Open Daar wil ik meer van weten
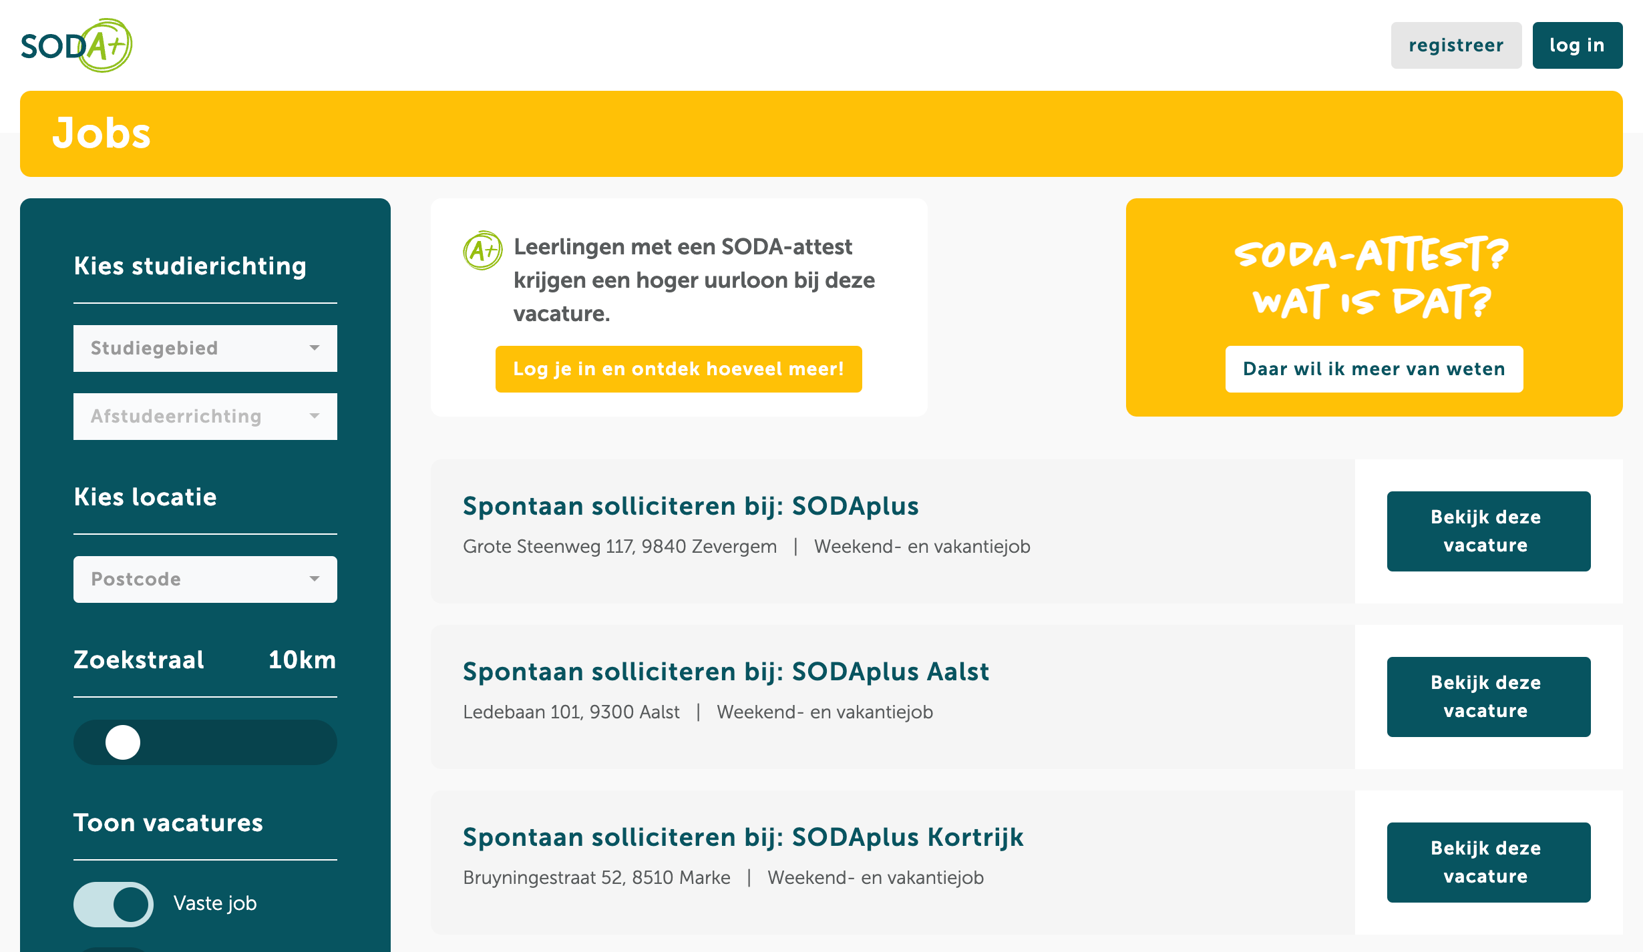1643x952 pixels. (x=1374, y=369)
